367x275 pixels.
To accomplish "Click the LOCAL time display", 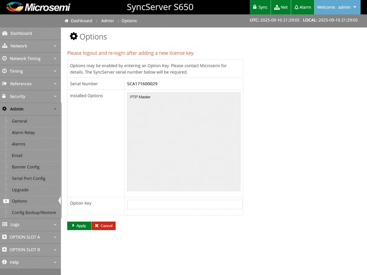I will 330,20.
